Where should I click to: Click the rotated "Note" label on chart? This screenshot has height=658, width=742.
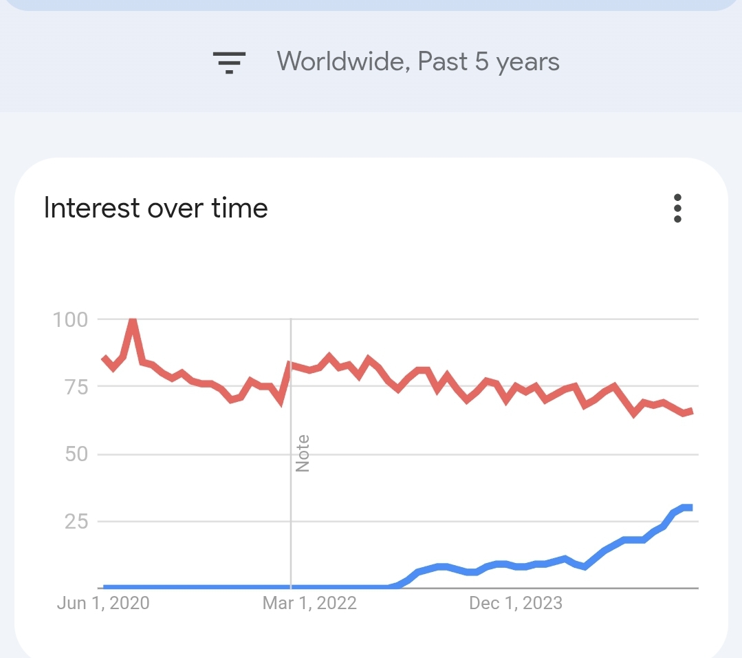pyautogui.click(x=303, y=453)
